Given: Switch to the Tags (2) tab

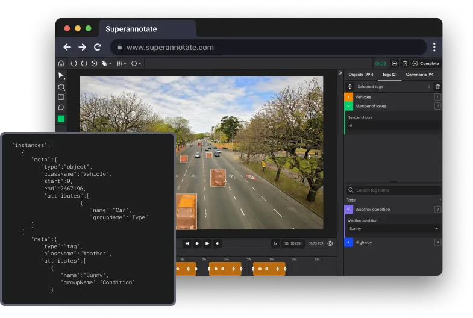Looking at the screenshot, I should (389, 75).
